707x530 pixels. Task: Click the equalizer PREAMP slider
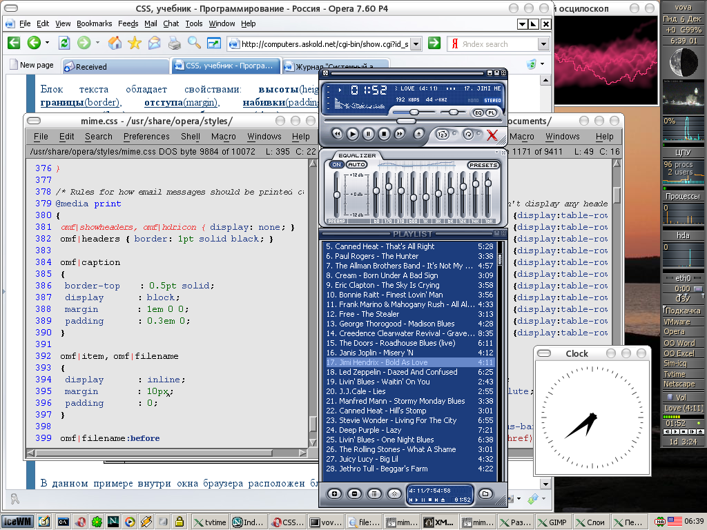[x=336, y=195]
